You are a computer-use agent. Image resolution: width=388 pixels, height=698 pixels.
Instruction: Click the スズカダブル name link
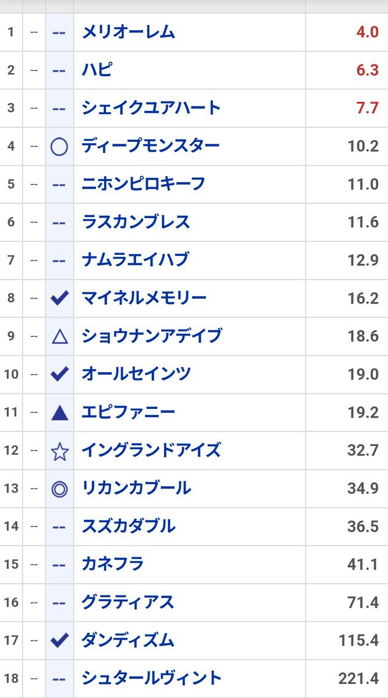[x=129, y=526]
